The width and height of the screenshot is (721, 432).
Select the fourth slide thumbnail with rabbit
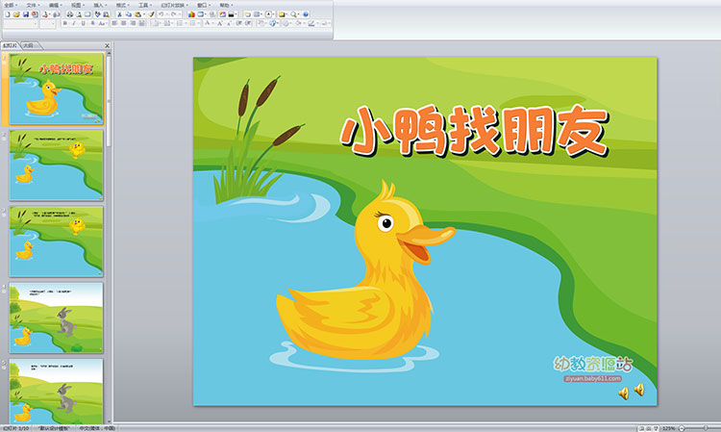tap(57, 318)
